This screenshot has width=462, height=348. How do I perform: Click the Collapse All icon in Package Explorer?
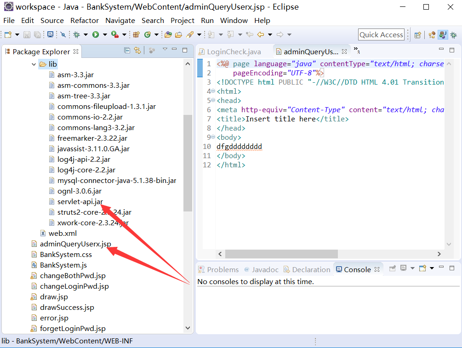point(127,51)
